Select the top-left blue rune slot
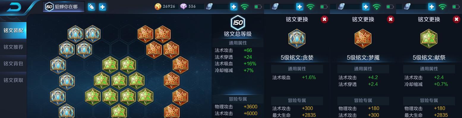Viewport: 462px width, 118px height. click(x=75, y=34)
